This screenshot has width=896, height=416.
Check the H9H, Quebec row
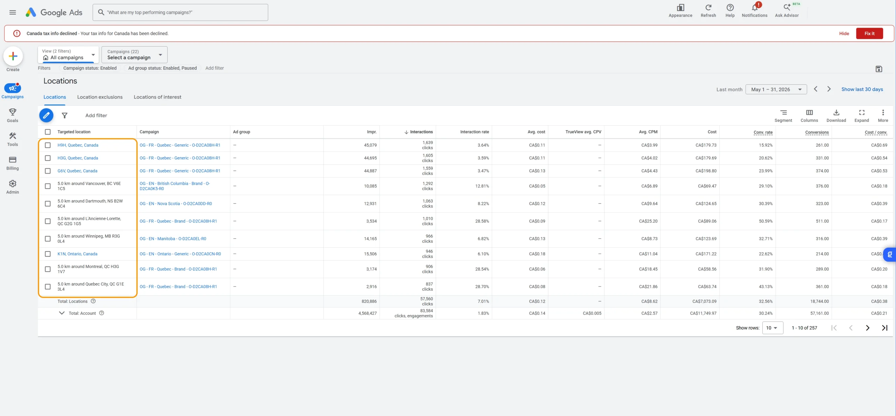coord(48,145)
